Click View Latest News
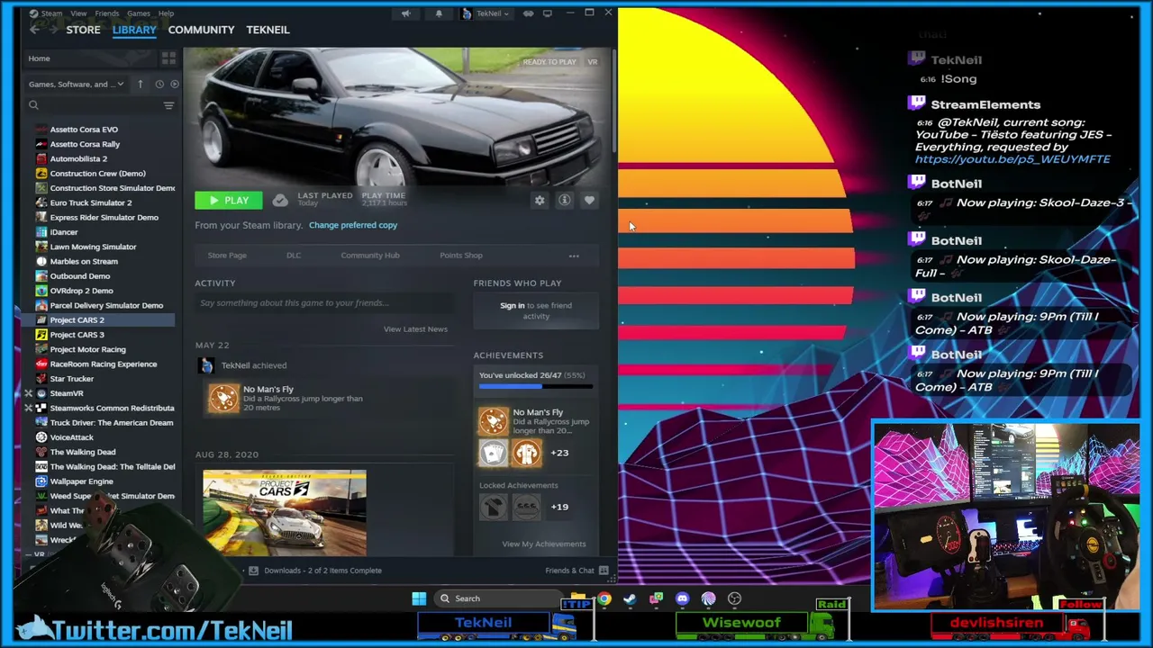The height and width of the screenshot is (648, 1153). point(415,329)
